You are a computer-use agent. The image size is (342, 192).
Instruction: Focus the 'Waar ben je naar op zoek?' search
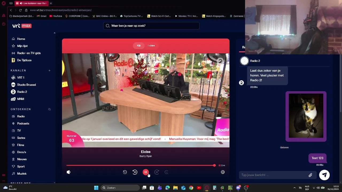coord(151,26)
